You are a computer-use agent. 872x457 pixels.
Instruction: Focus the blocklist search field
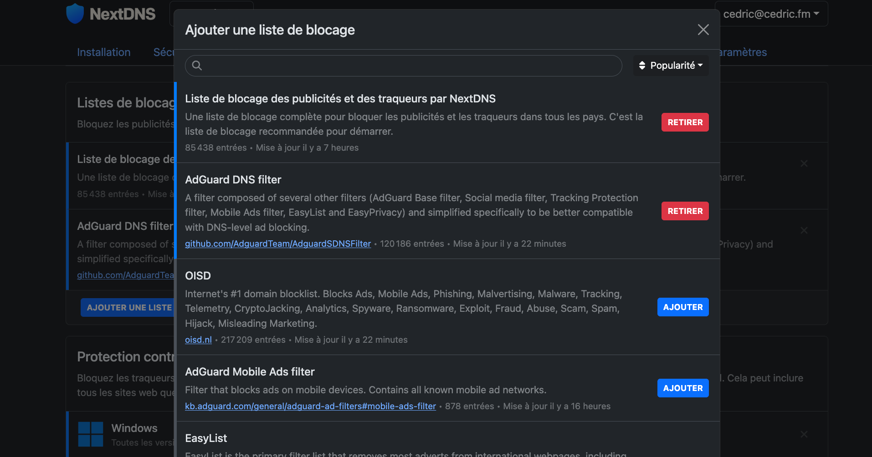(x=410, y=66)
